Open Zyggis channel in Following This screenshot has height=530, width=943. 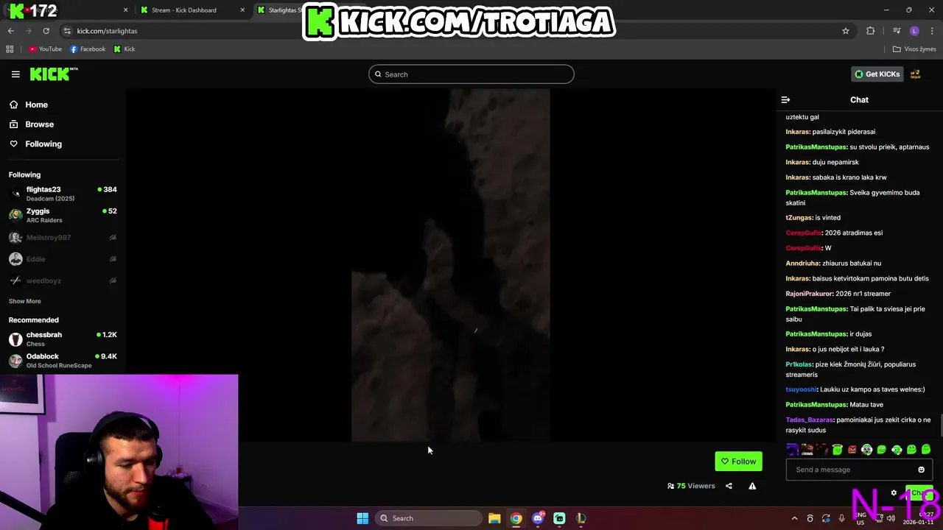tap(63, 215)
